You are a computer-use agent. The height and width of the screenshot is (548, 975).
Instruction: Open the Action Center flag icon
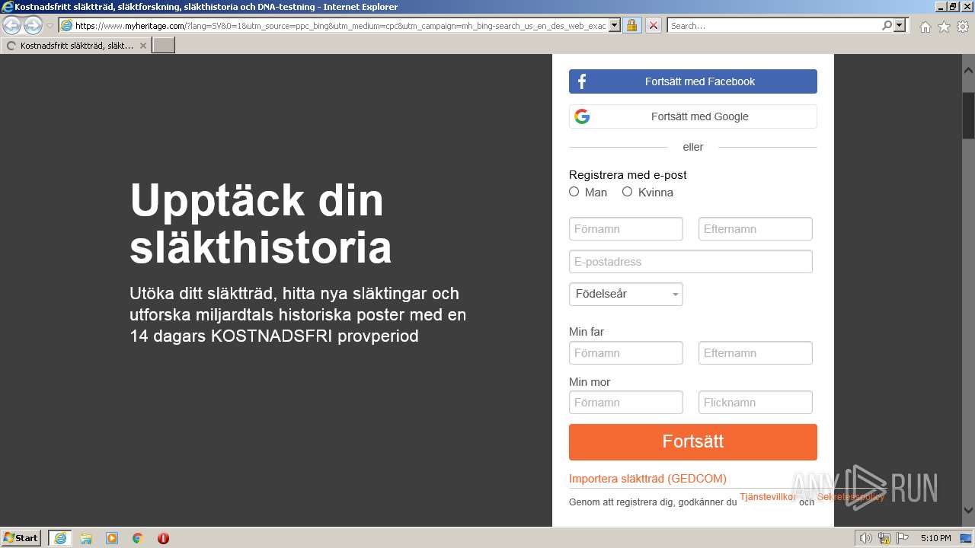(x=903, y=538)
